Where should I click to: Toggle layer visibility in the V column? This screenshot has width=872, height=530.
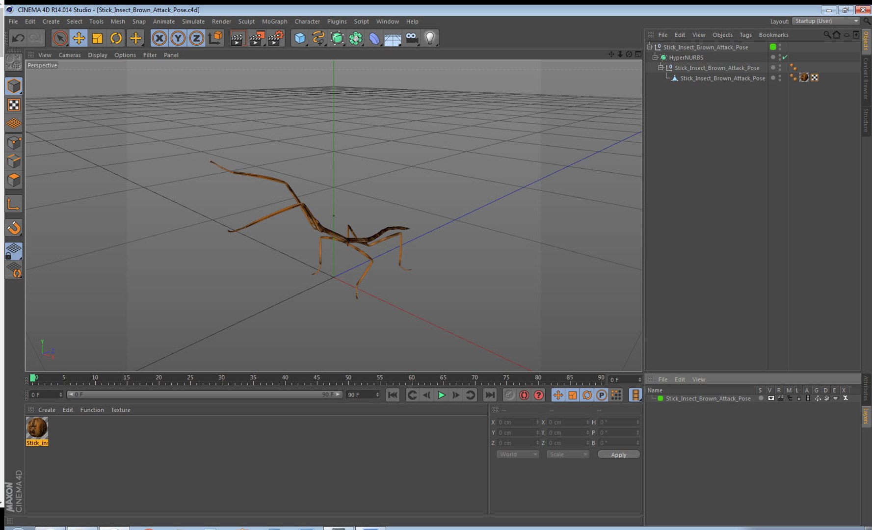pyautogui.click(x=771, y=398)
